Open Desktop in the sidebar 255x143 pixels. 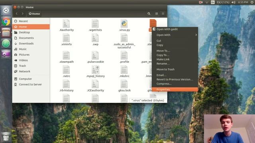31,32
